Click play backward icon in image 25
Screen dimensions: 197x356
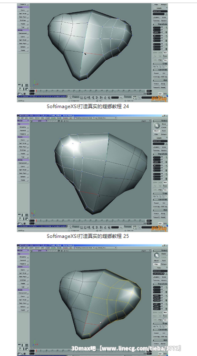tap(93, 227)
